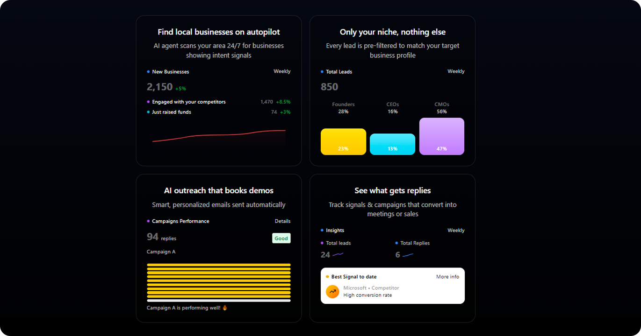The height and width of the screenshot is (336, 641).
Task: Click the yellow Founders 23% bar
Action: [x=343, y=141]
